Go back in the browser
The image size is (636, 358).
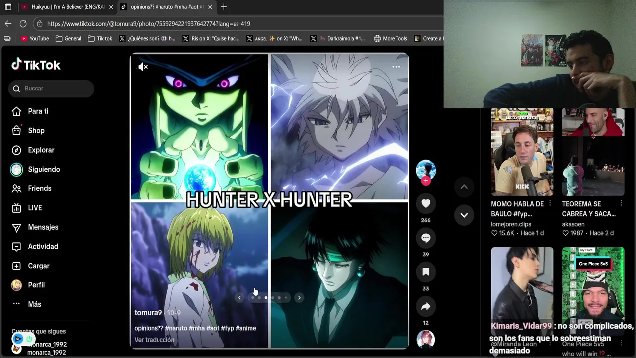click(8, 24)
